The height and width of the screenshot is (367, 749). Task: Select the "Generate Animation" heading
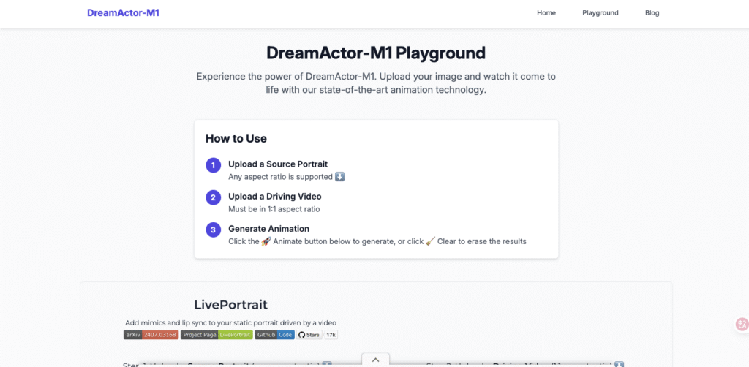[x=268, y=228]
